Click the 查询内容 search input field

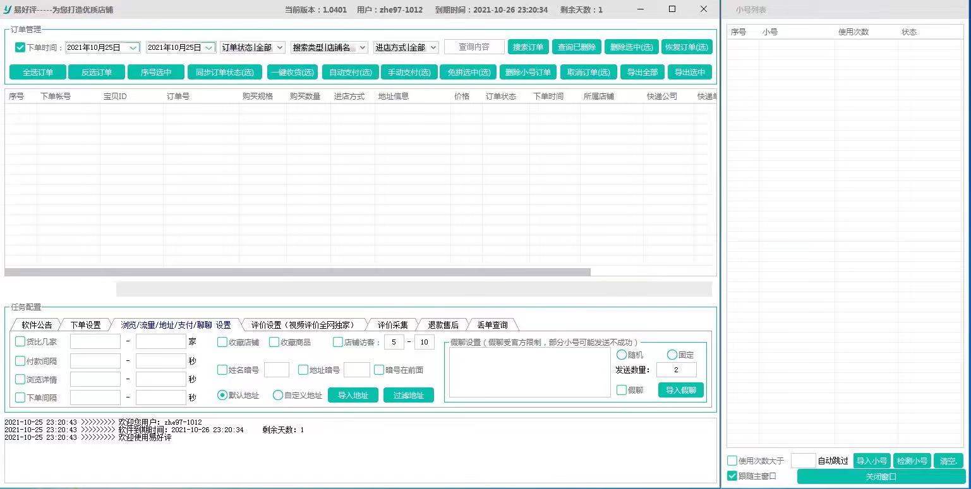click(x=474, y=47)
